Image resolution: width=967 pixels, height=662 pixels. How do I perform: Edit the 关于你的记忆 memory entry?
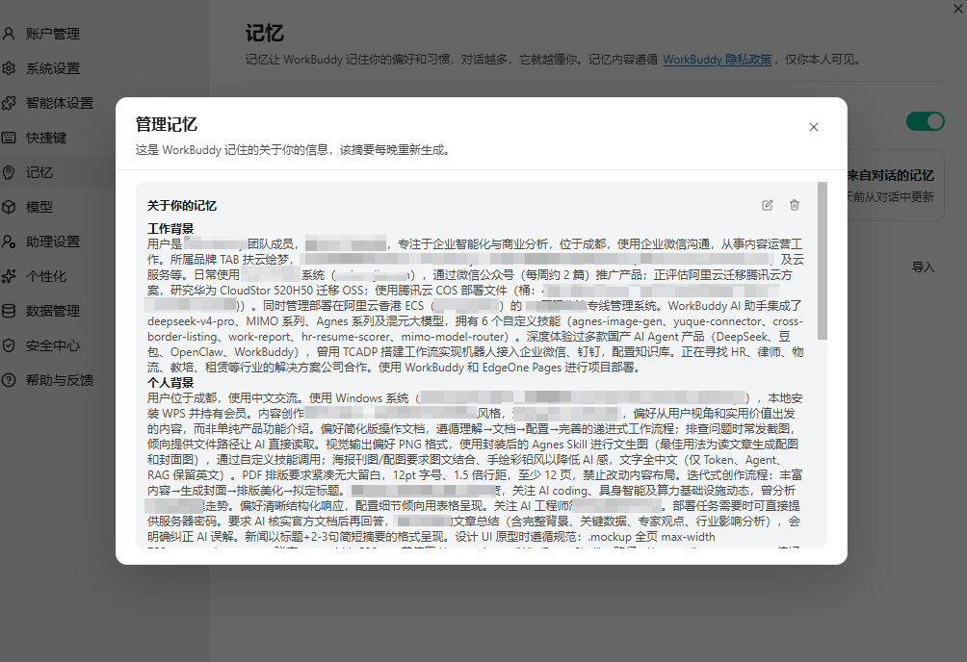point(768,205)
